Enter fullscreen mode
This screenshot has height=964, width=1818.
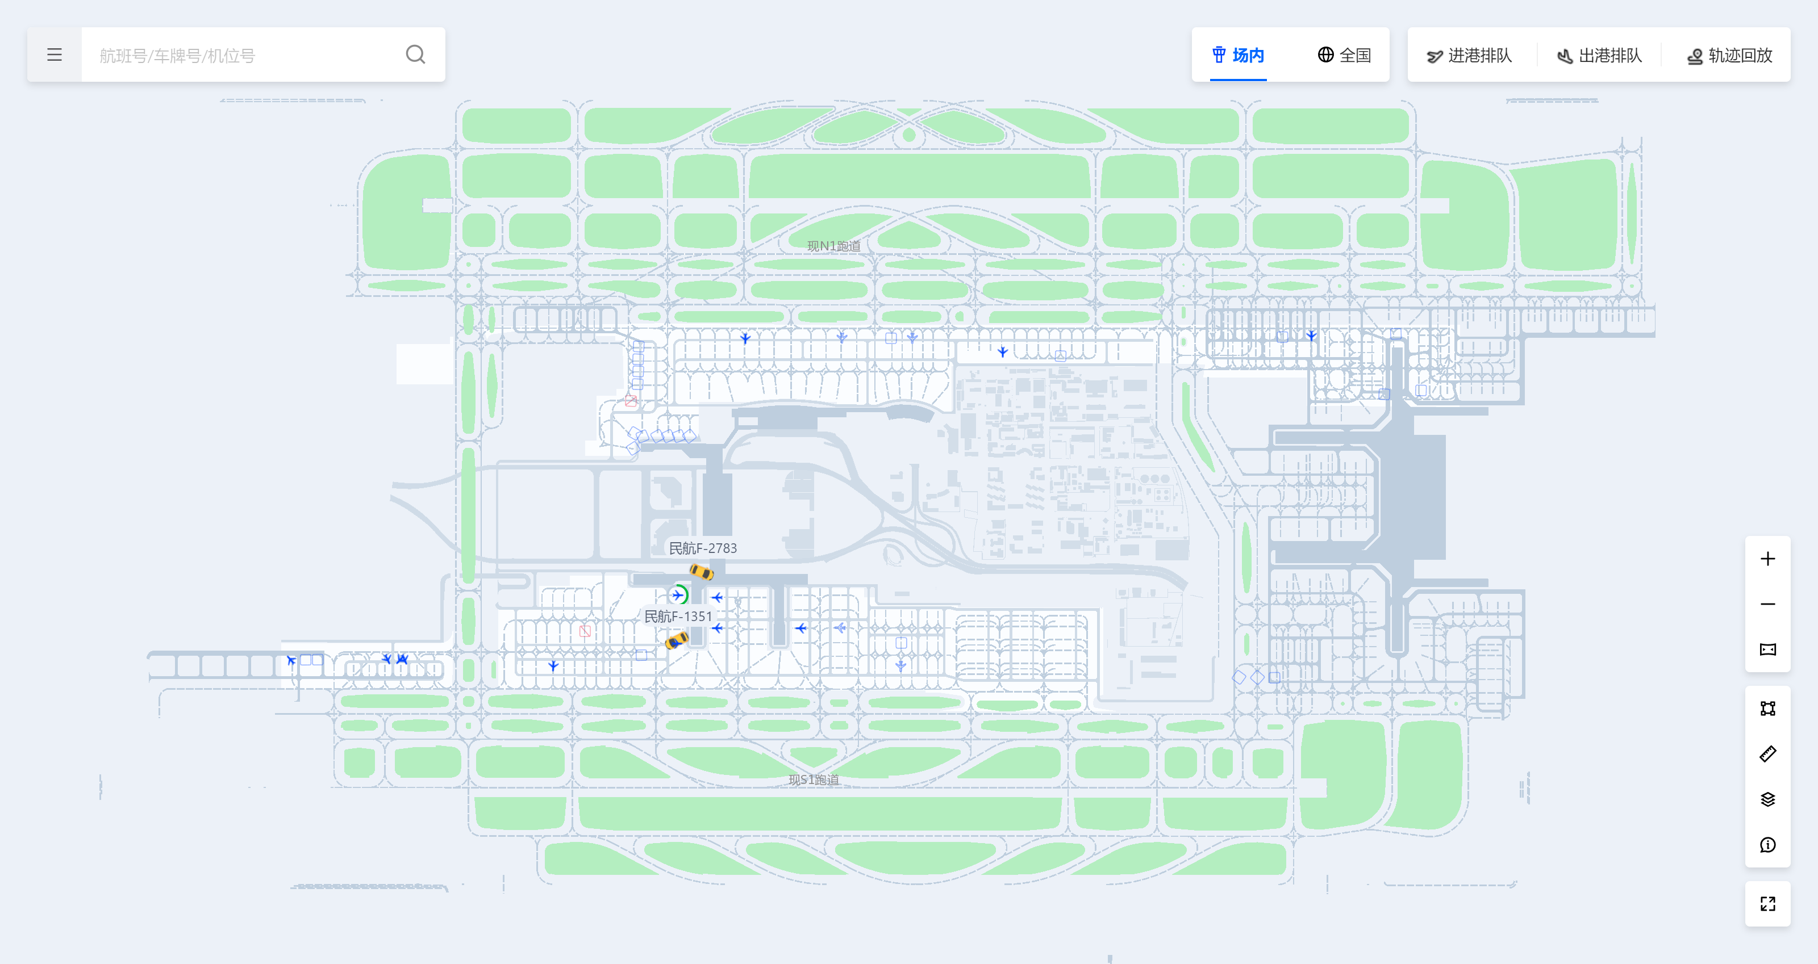(x=1767, y=904)
